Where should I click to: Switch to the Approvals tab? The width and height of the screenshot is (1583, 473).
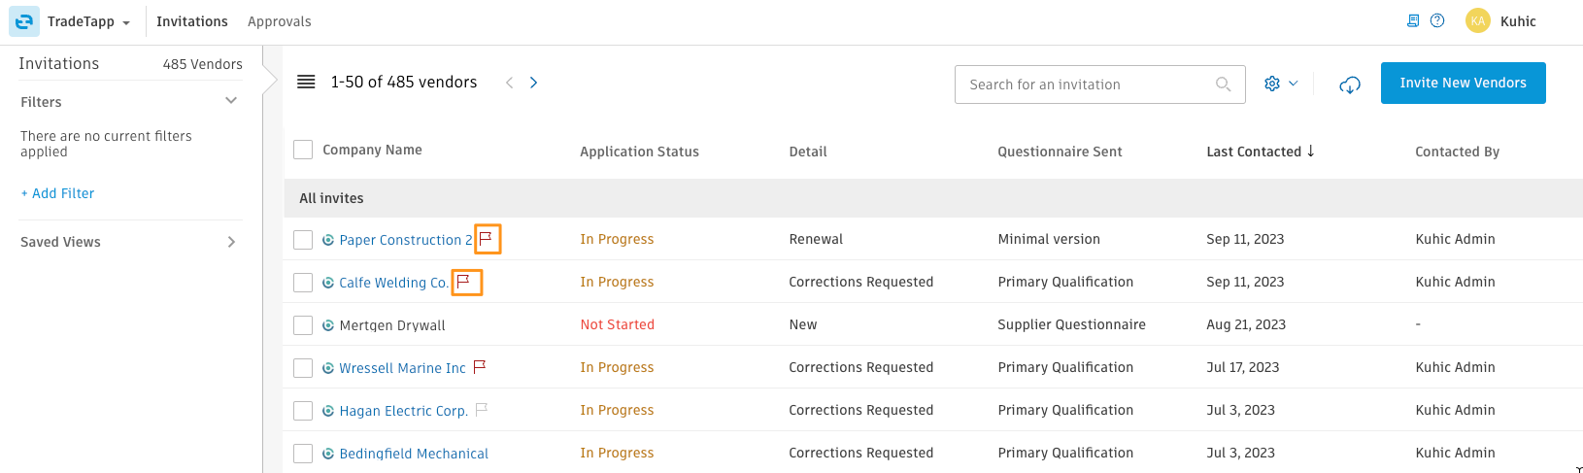coord(280,21)
